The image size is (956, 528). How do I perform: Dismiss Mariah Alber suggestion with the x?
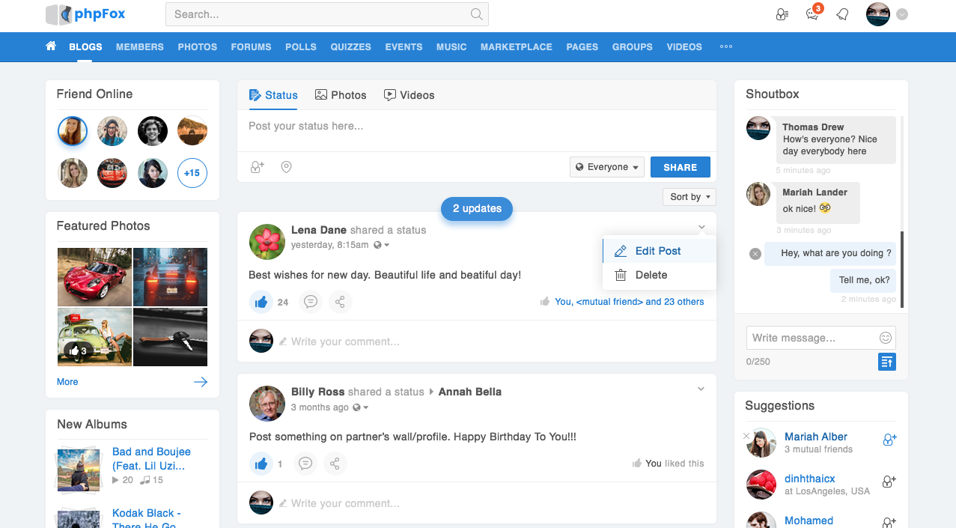[746, 436]
